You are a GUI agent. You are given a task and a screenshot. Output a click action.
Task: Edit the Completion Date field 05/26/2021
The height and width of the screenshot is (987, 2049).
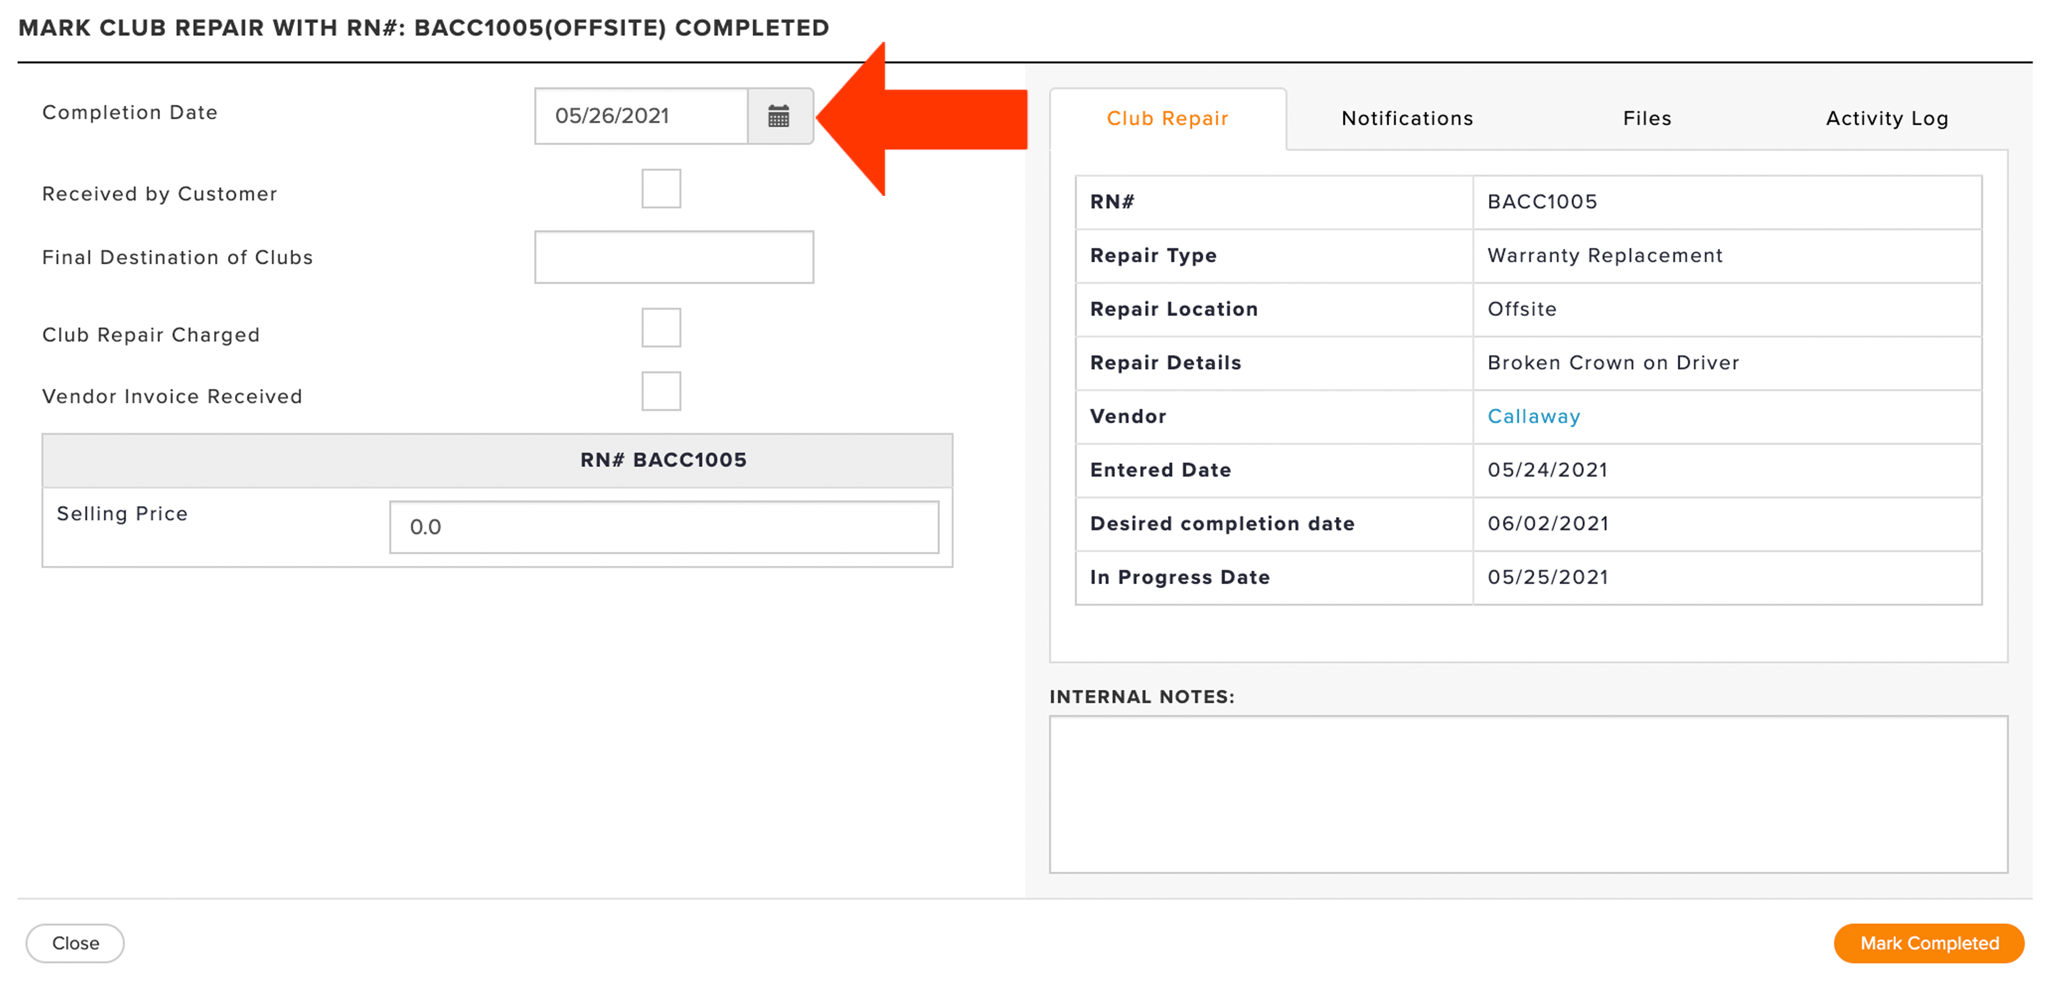point(641,116)
